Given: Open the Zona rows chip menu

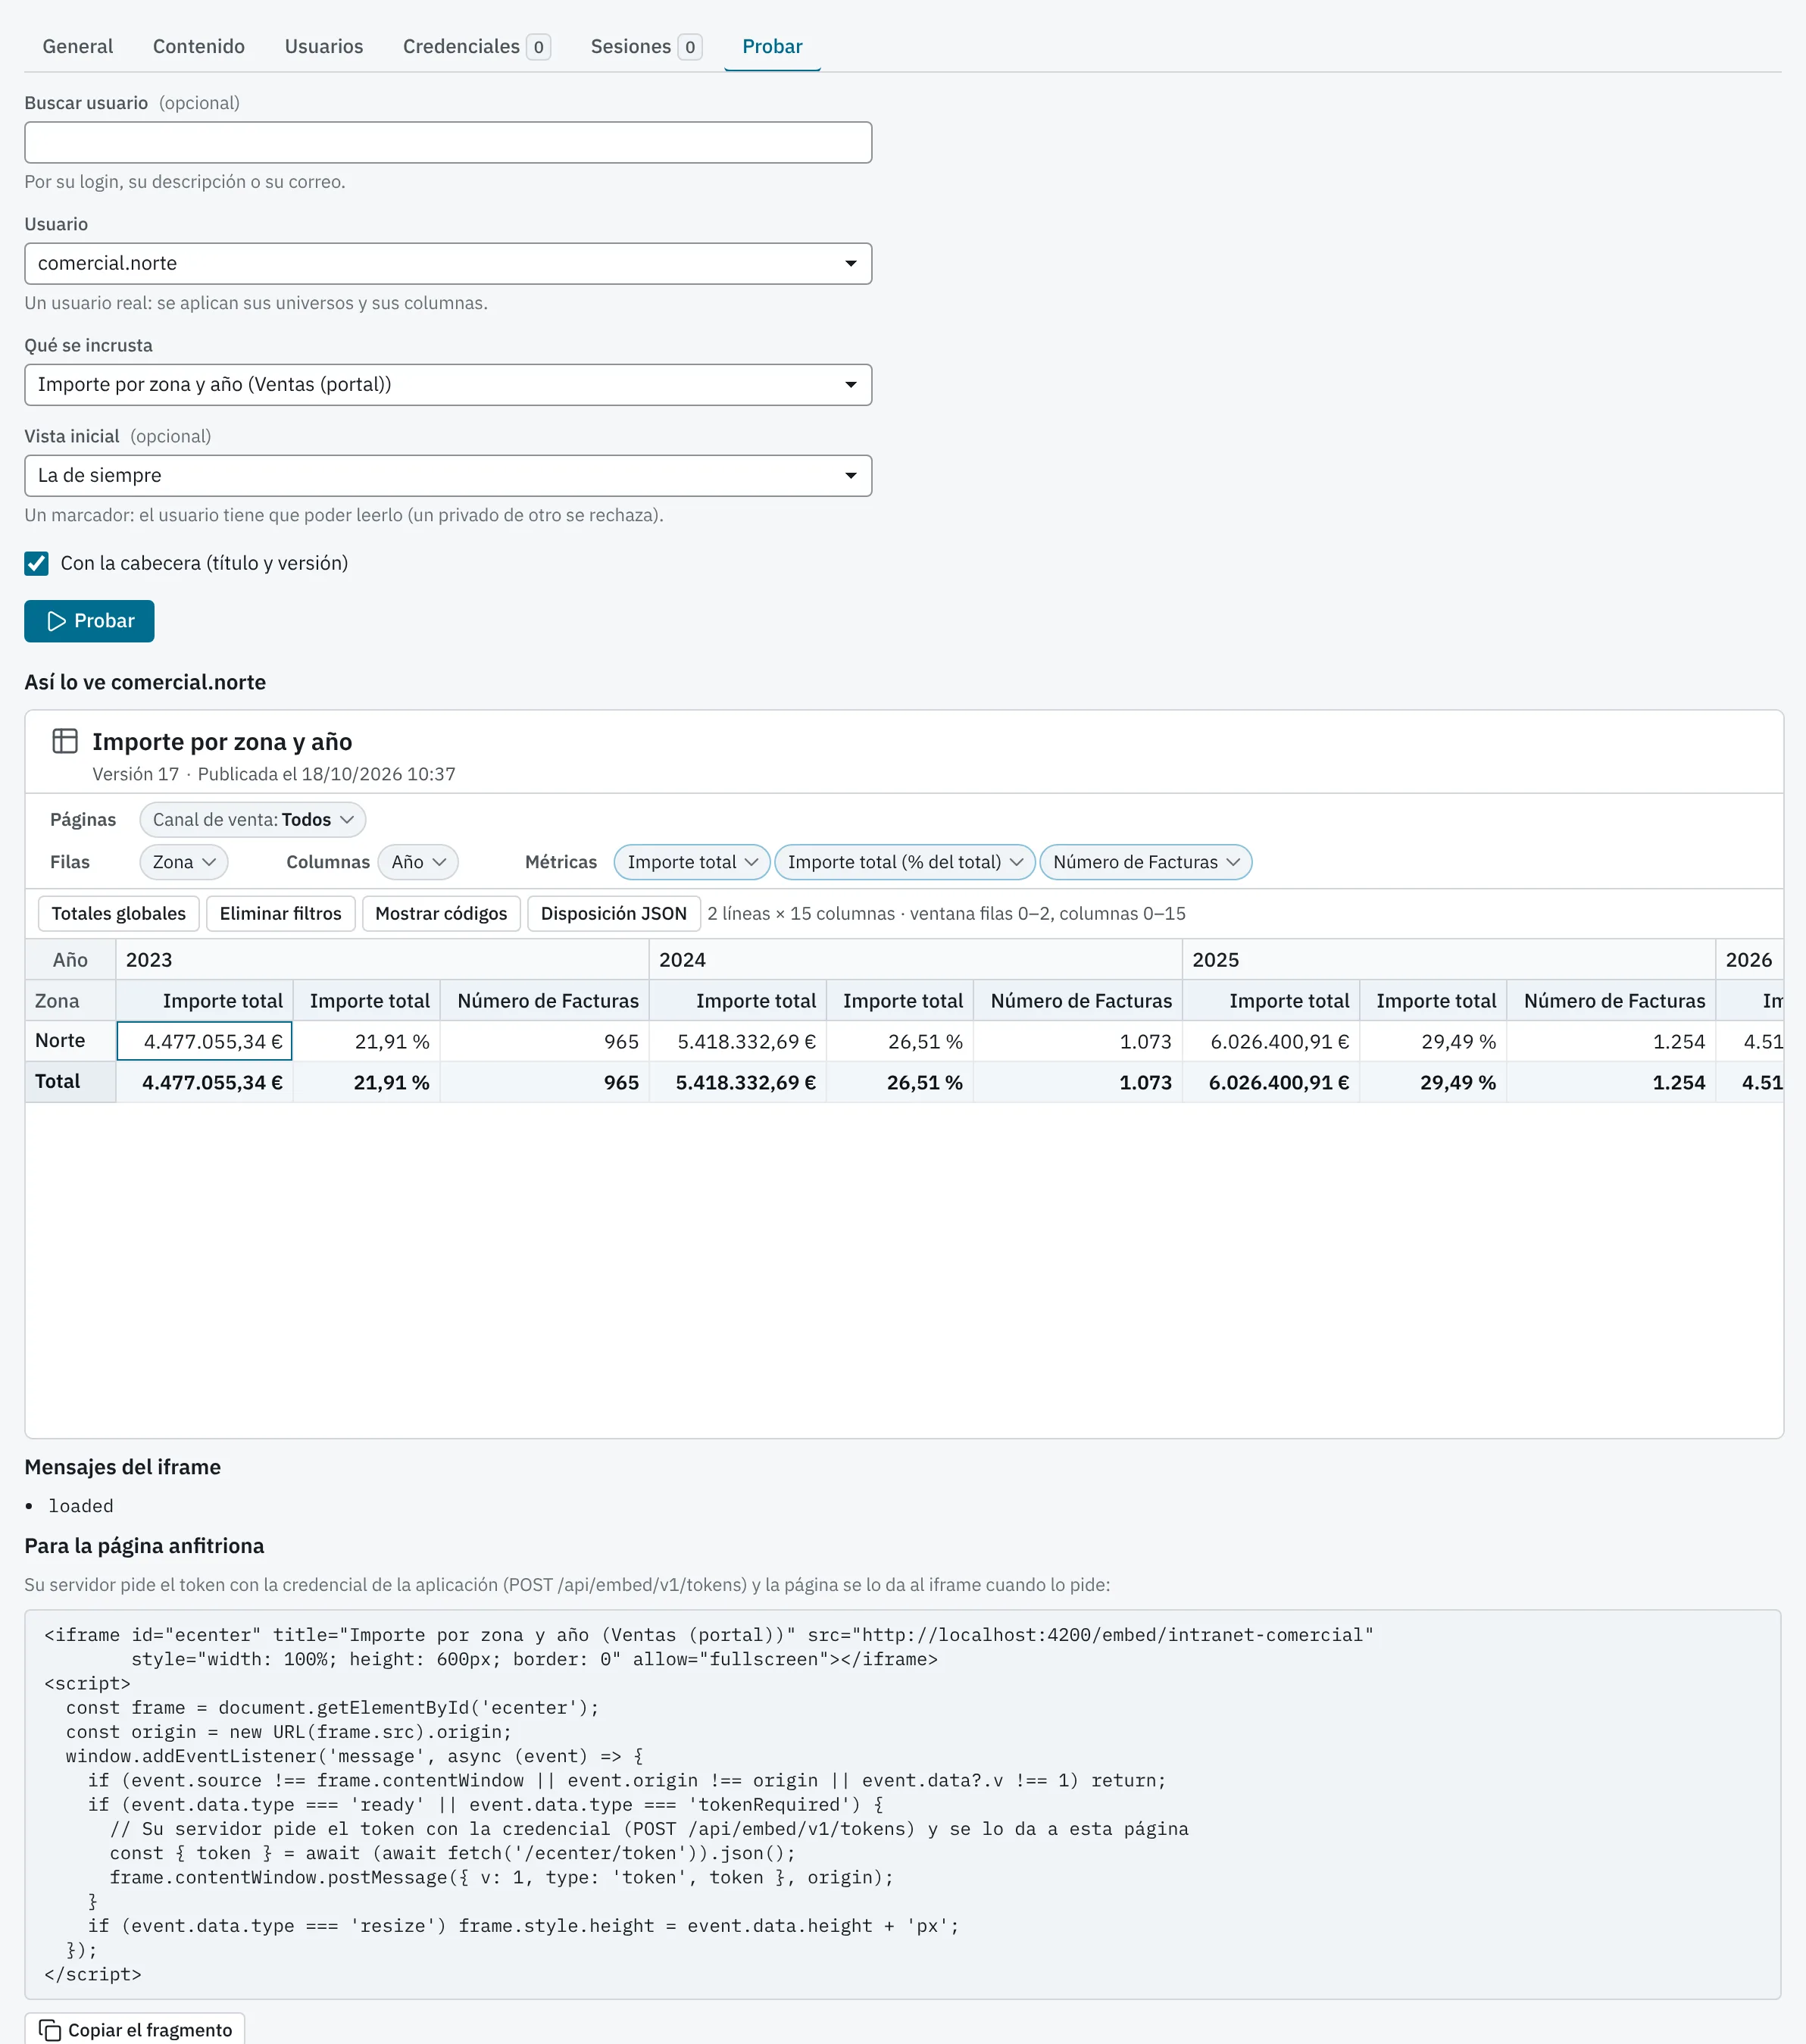Looking at the screenshot, I should [184, 862].
